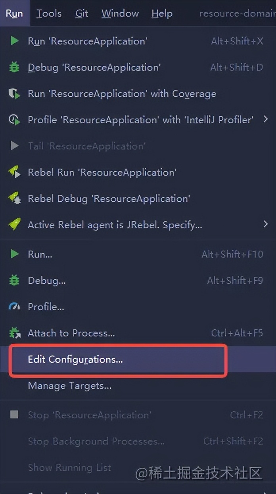This screenshot has width=276, height=494.
Task: Click the Run with Coverage shield icon
Action: [14, 93]
